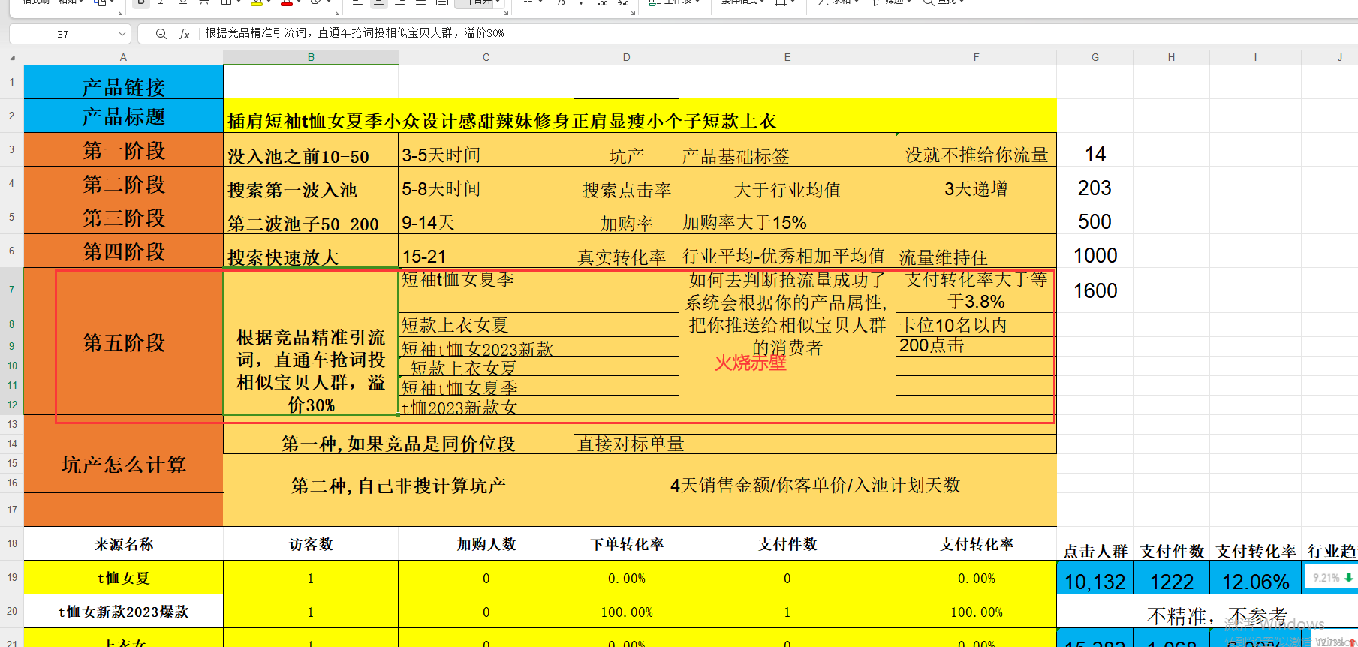Select the '第三阶段' cell

(123, 217)
